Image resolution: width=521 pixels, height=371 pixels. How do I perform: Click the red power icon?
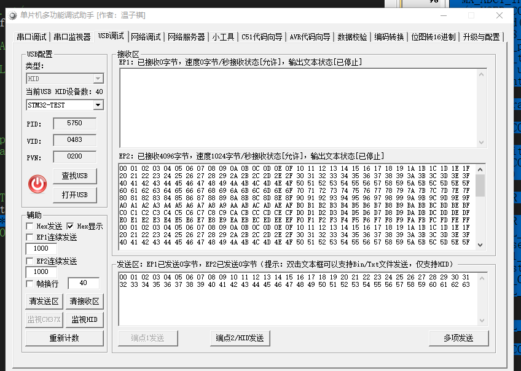click(x=37, y=184)
